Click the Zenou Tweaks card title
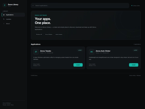Viewport: 145px width, 109px height. (x=46, y=51)
